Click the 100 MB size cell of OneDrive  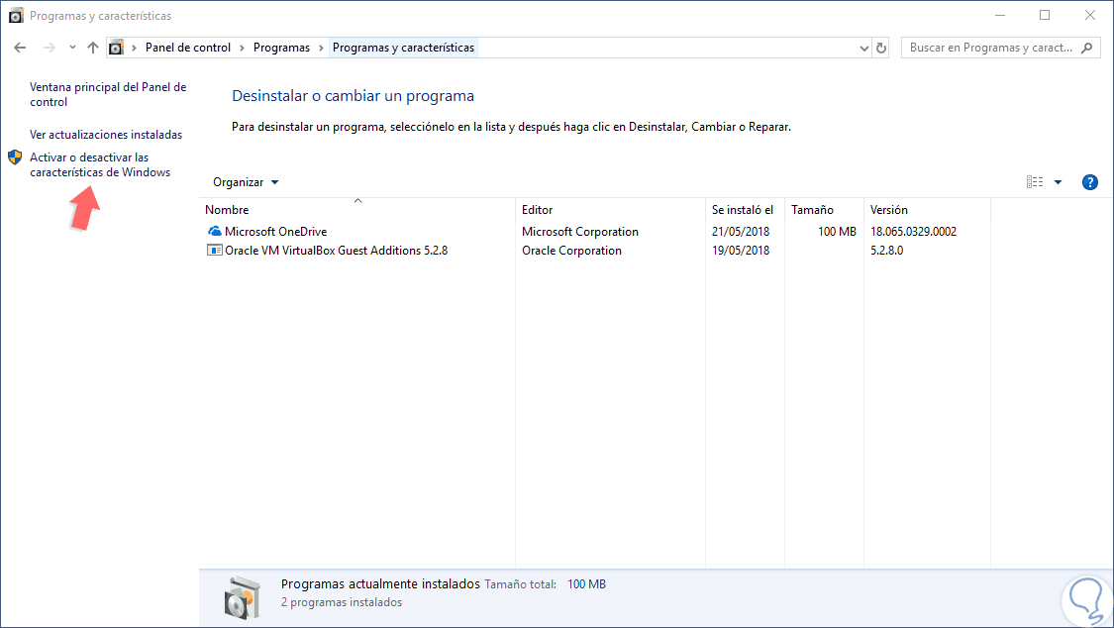tap(837, 232)
